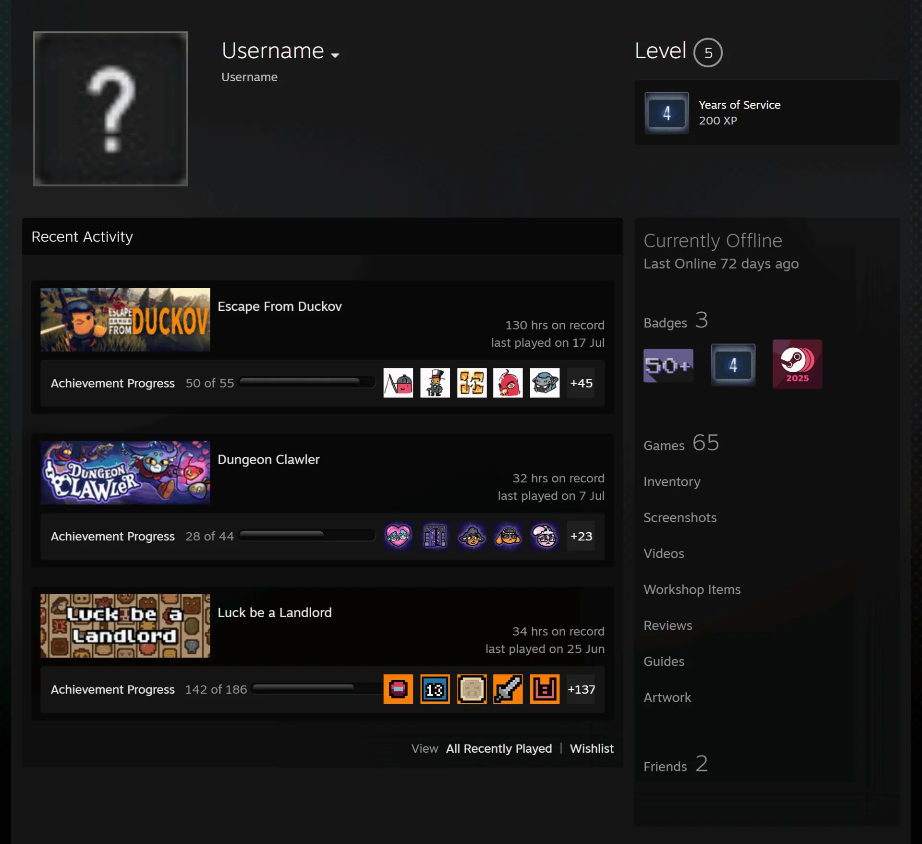Open the Games 65 link

coord(681,443)
